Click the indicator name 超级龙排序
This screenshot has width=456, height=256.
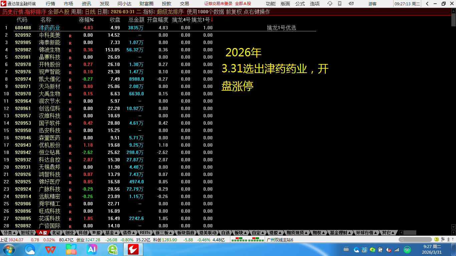tap(170, 12)
